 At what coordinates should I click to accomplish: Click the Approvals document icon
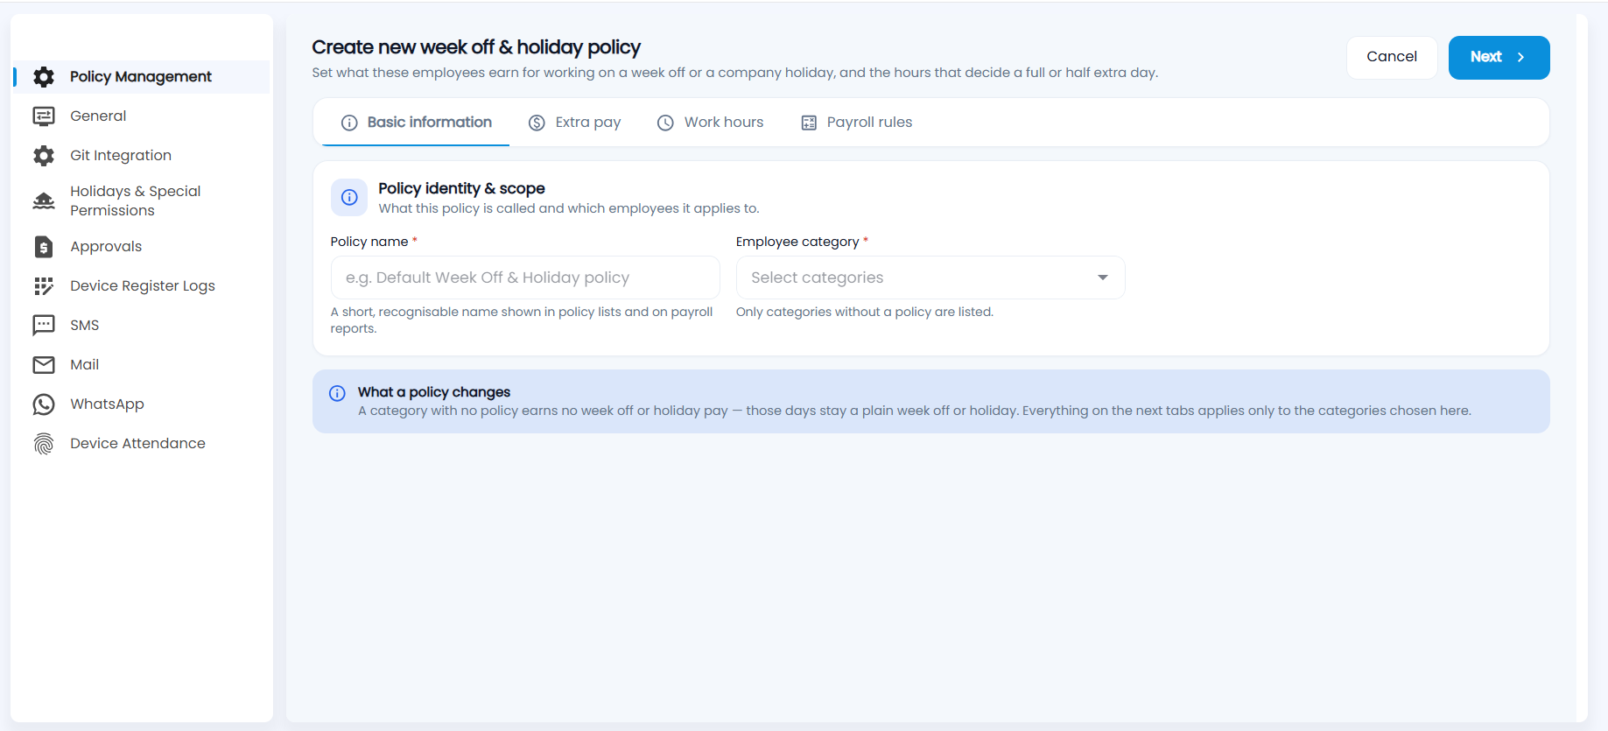(44, 247)
